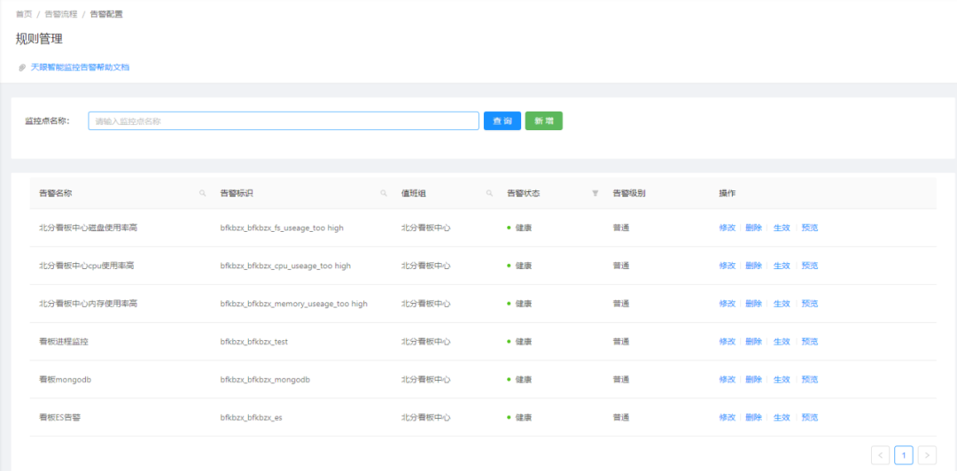Click search icon in 告警名称 column header
This screenshot has height=471, width=957.
coord(203,193)
